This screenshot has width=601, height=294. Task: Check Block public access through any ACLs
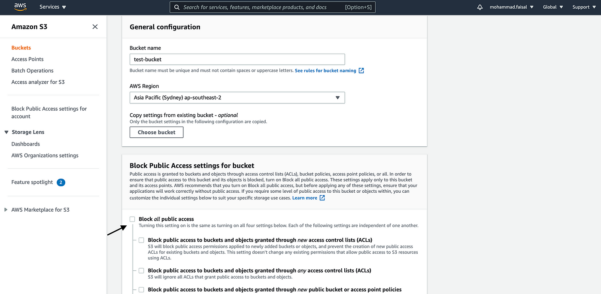141,270
